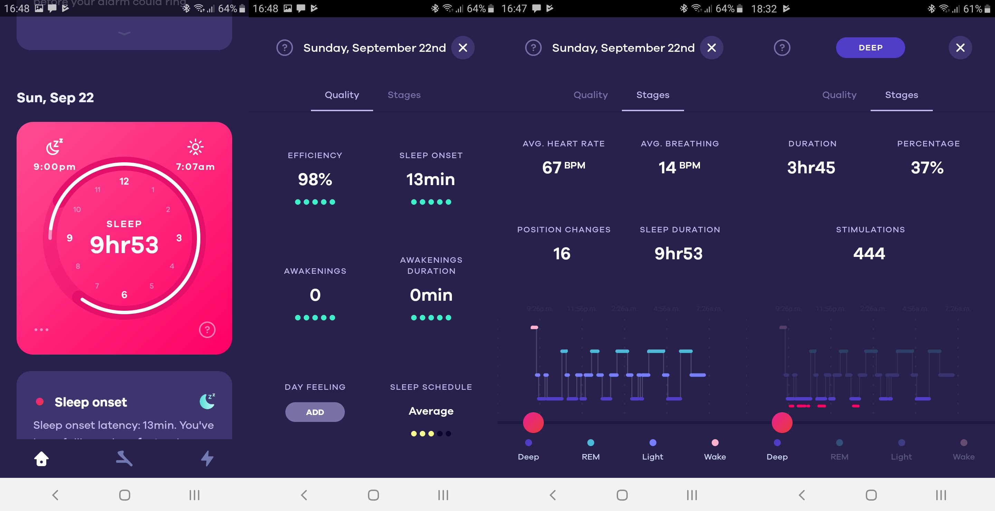
Task: Tap Sunday, September 22nd title on Quality screen
Action: click(x=374, y=48)
